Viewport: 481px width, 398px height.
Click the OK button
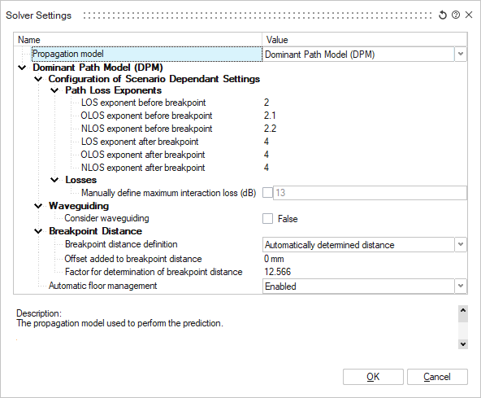pos(373,377)
